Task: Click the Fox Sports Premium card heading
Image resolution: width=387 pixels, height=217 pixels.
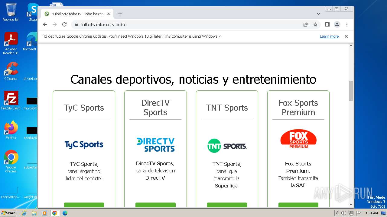Action: 298,107
